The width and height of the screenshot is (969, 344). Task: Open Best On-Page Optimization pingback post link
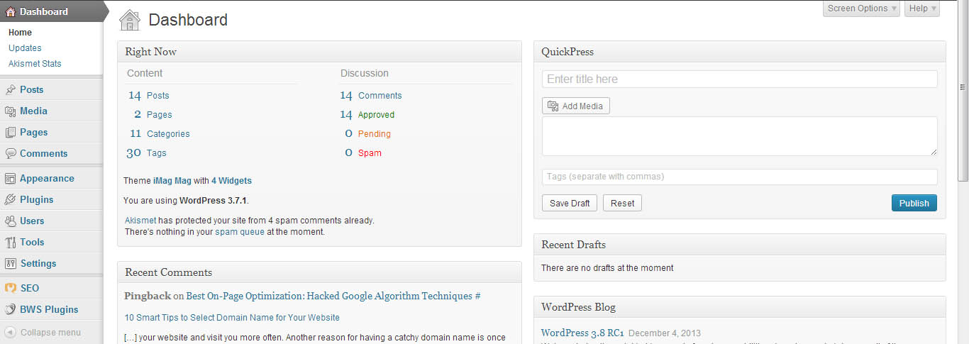[333, 296]
